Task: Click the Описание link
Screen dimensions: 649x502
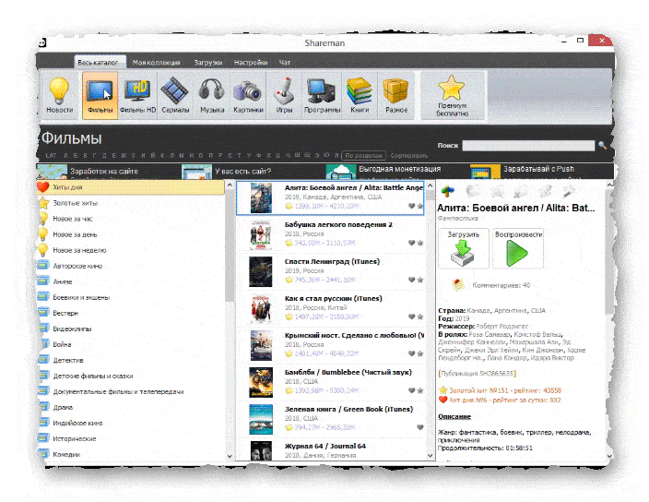Action: click(x=454, y=417)
